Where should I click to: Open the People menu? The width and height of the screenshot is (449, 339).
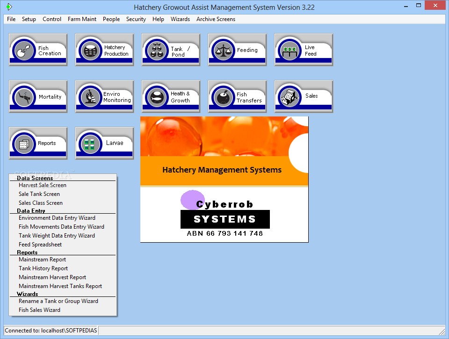[111, 19]
